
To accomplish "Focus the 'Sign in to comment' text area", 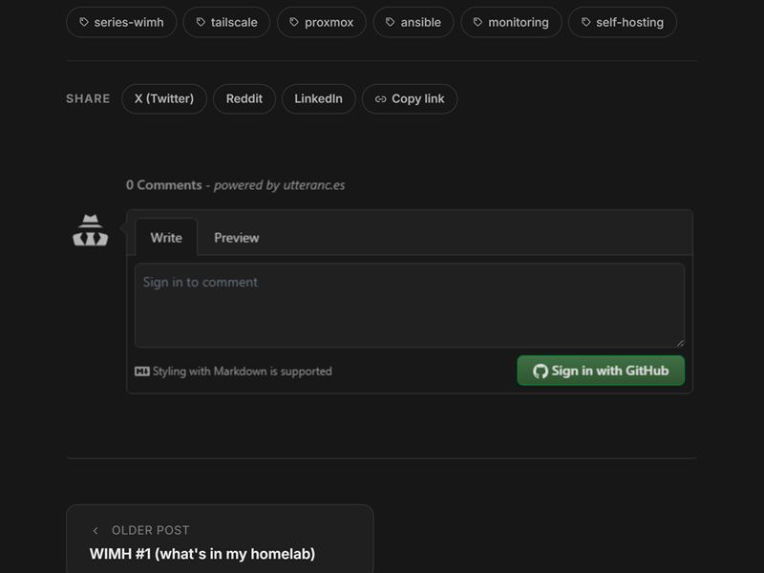I will [410, 305].
